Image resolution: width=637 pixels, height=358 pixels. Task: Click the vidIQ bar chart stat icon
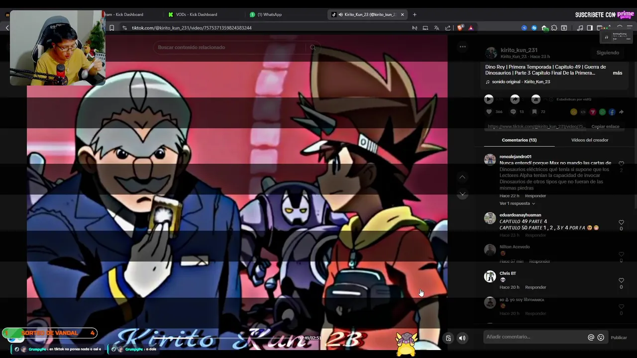[535, 99]
